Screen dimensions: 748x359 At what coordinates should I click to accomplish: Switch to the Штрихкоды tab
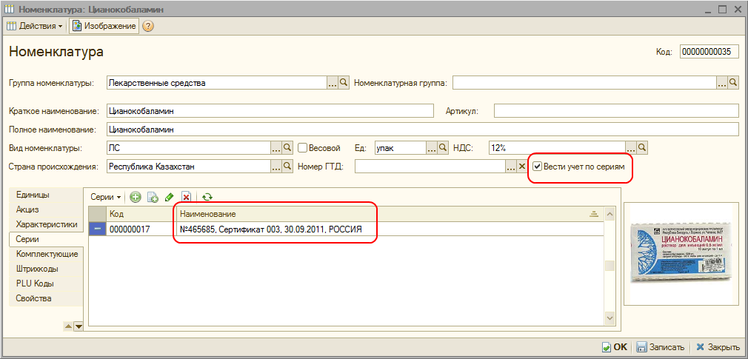(37, 269)
